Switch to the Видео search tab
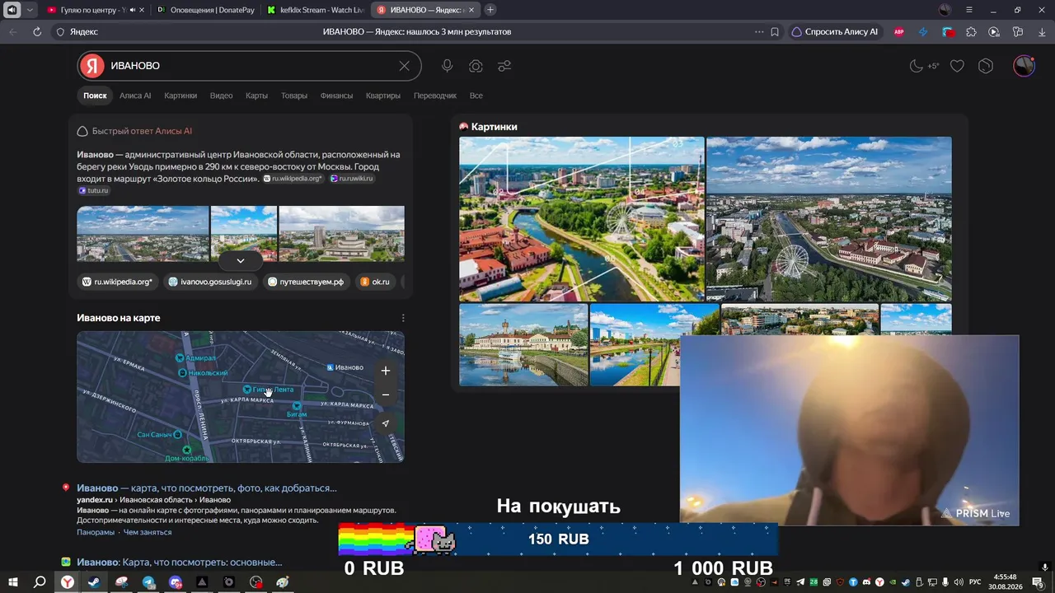The height and width of the screenshot is (593, 1055). pos(221,96)
